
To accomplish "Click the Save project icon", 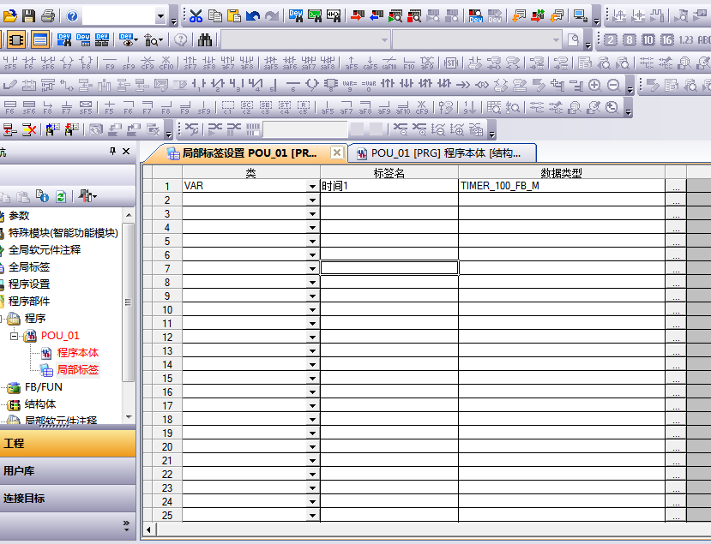I will (x=29, y=16).
